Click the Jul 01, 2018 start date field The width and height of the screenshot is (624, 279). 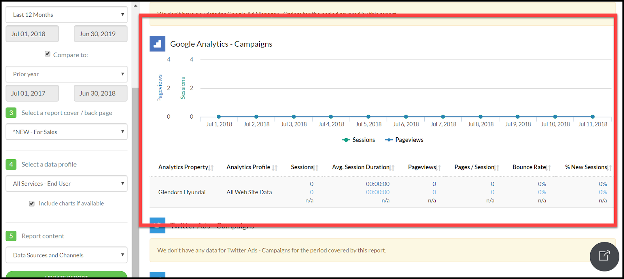(32, 34)
